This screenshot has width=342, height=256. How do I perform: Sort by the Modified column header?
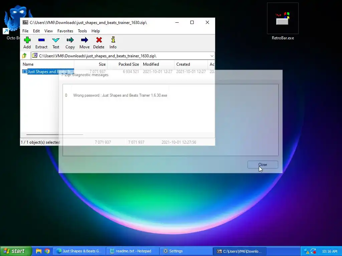[x=158, y=64]
